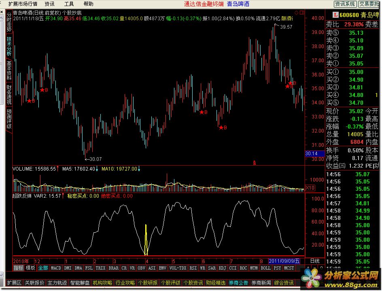Open the 券商新闻 bottom tab

click(x=261, y=283)
